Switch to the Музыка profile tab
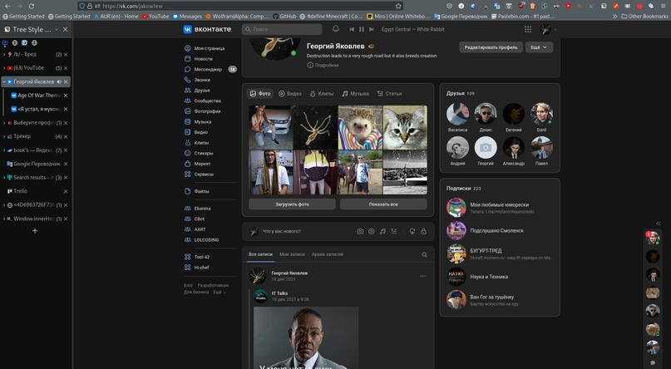Screen dimensions: 671x369 coord(355,94)
